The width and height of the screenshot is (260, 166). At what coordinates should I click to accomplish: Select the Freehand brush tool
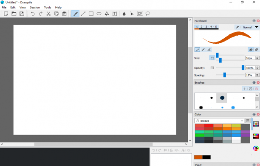75,14
